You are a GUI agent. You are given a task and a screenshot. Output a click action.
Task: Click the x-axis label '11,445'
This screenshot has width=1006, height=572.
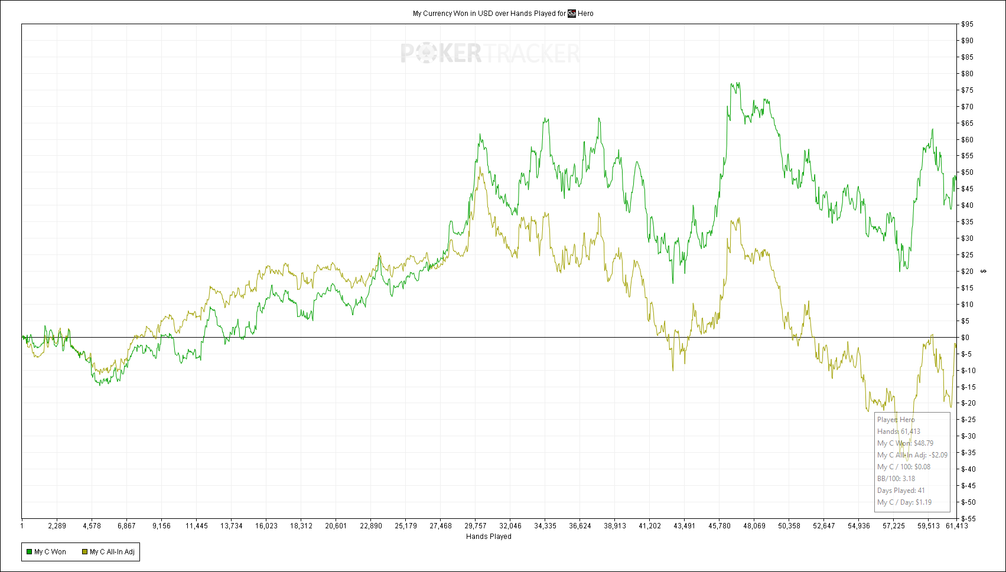196,526
